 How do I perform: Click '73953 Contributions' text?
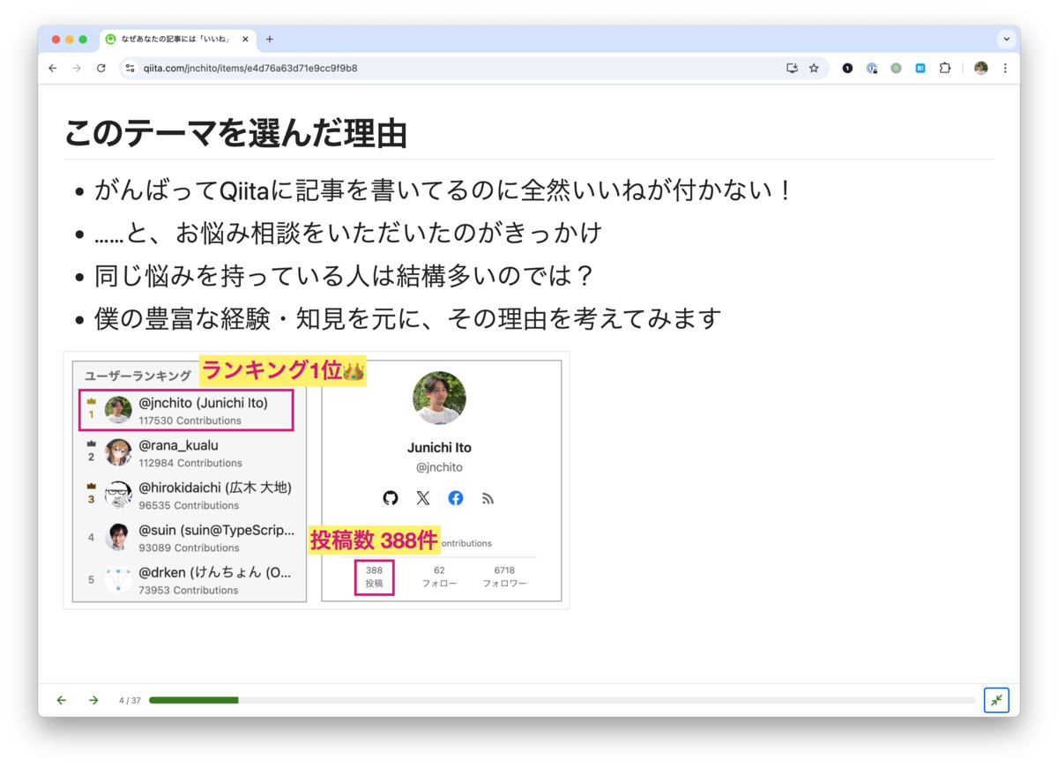[x=189, y=590]
